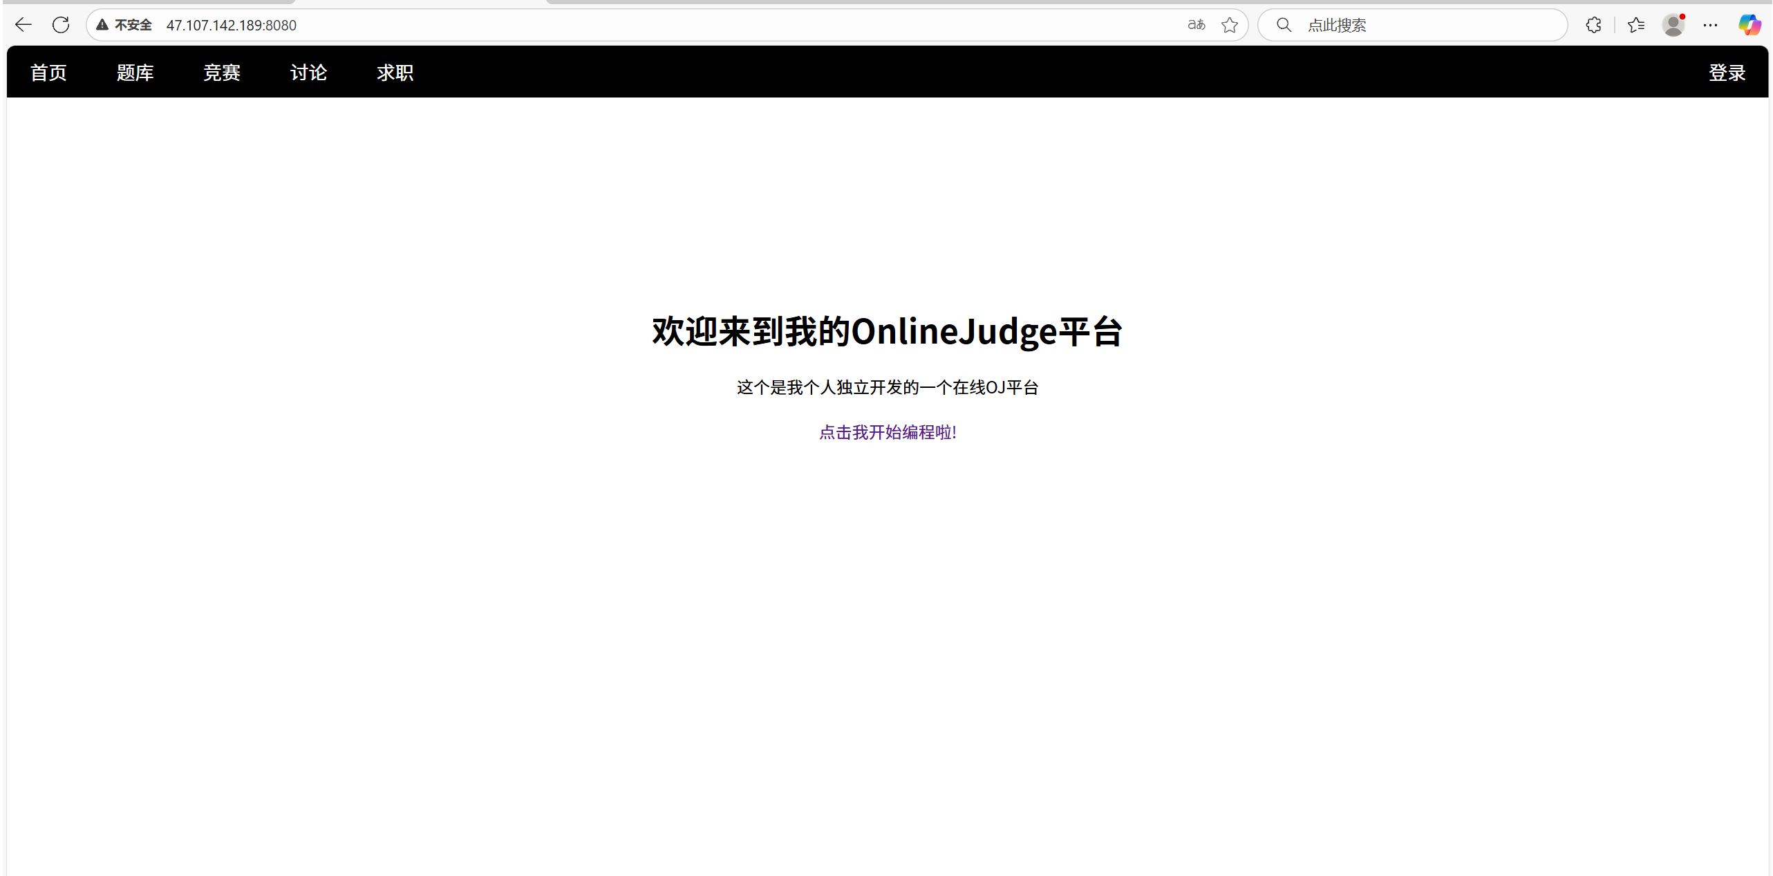Open the user profile avatar
The image size is (1773, 876).
[1673, 25]
